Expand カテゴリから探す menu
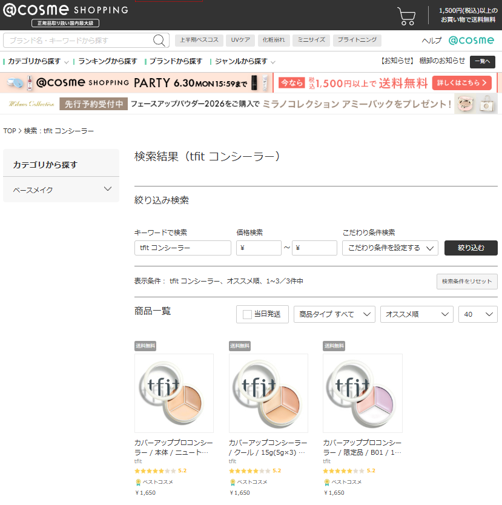The width and height of the screenshot is (502, 505). (36, 62)
